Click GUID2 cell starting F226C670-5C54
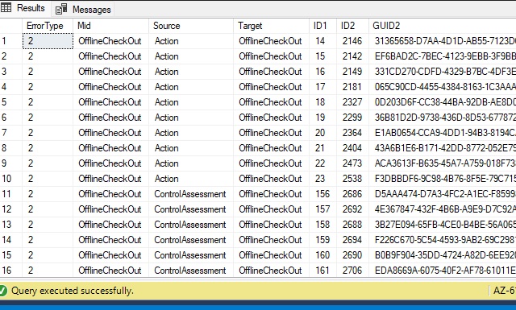Viewport: 516px width, 310px height. coord(443,240)
